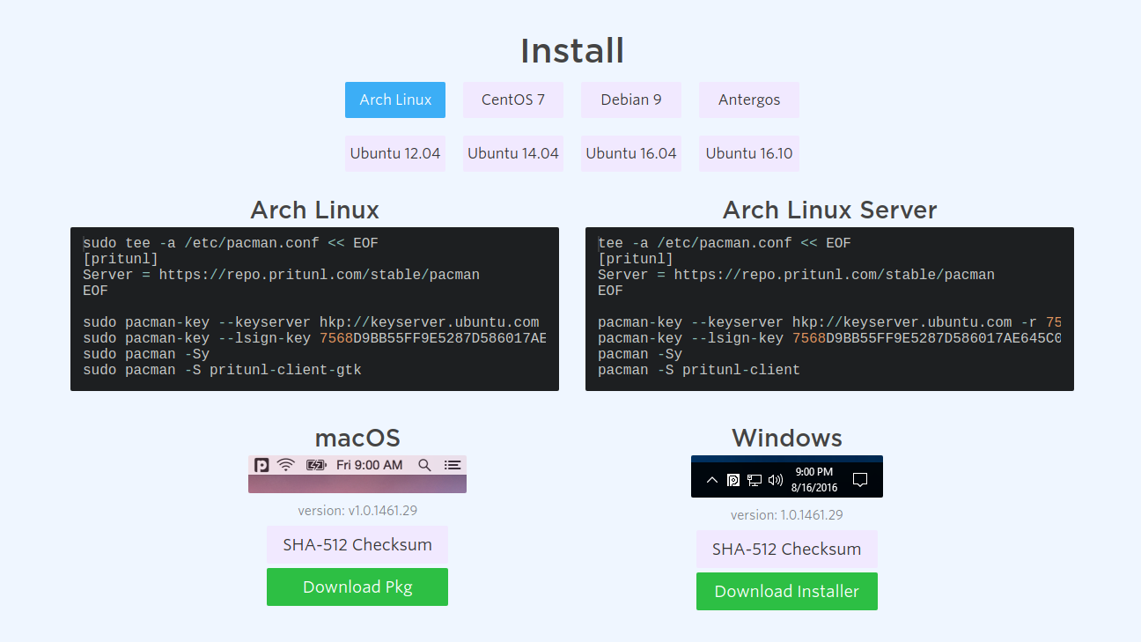The image size is (1141, 642).
Task: Click '9:00 PM' clock in Windows image
Action: [813, 472]
